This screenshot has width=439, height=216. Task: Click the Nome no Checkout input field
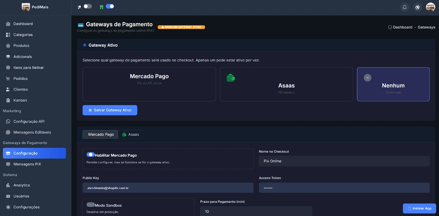[x=344, y=161]
